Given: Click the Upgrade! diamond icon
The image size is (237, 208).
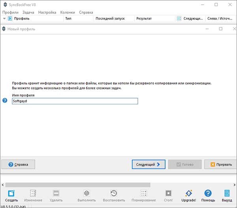Looking at the screenshot, I should (x=189, y=193).
